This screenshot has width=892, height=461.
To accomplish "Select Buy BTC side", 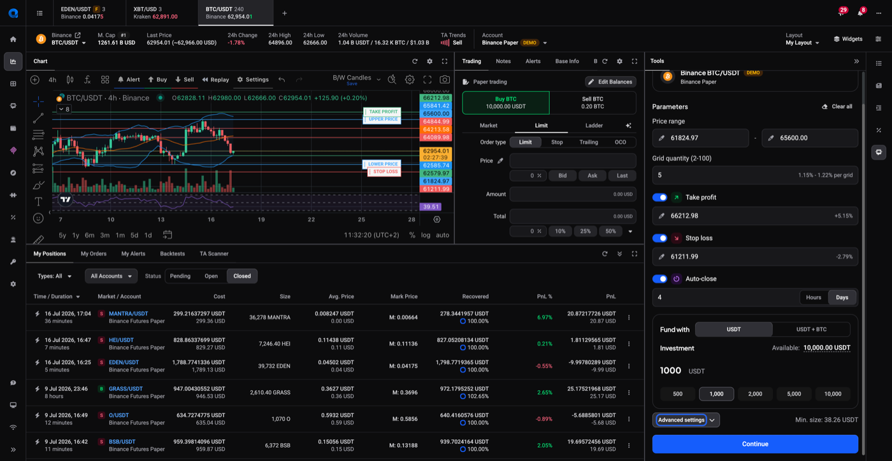I will coord(506,103).
